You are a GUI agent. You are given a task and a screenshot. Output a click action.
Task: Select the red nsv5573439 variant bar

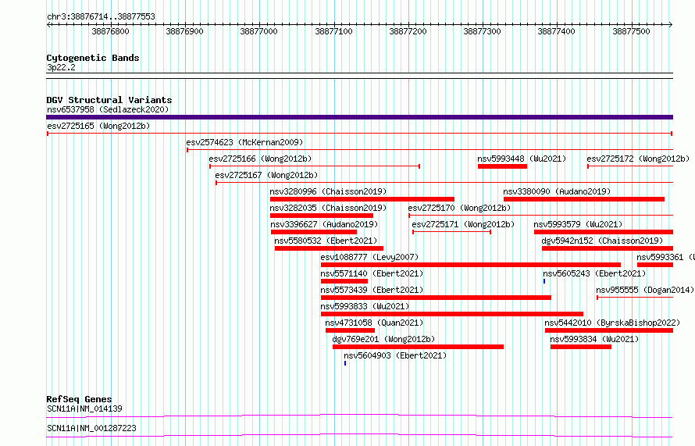437,298
